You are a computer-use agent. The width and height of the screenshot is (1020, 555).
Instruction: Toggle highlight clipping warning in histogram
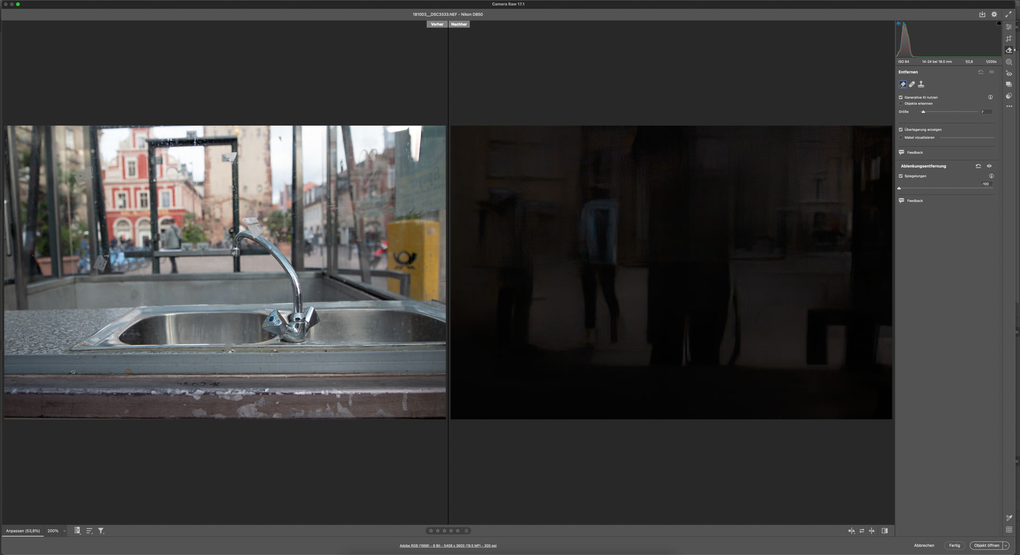[x=999, y=23]
